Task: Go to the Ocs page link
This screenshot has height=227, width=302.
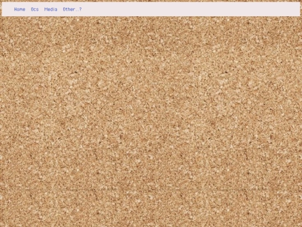Action: click(35, 10)
